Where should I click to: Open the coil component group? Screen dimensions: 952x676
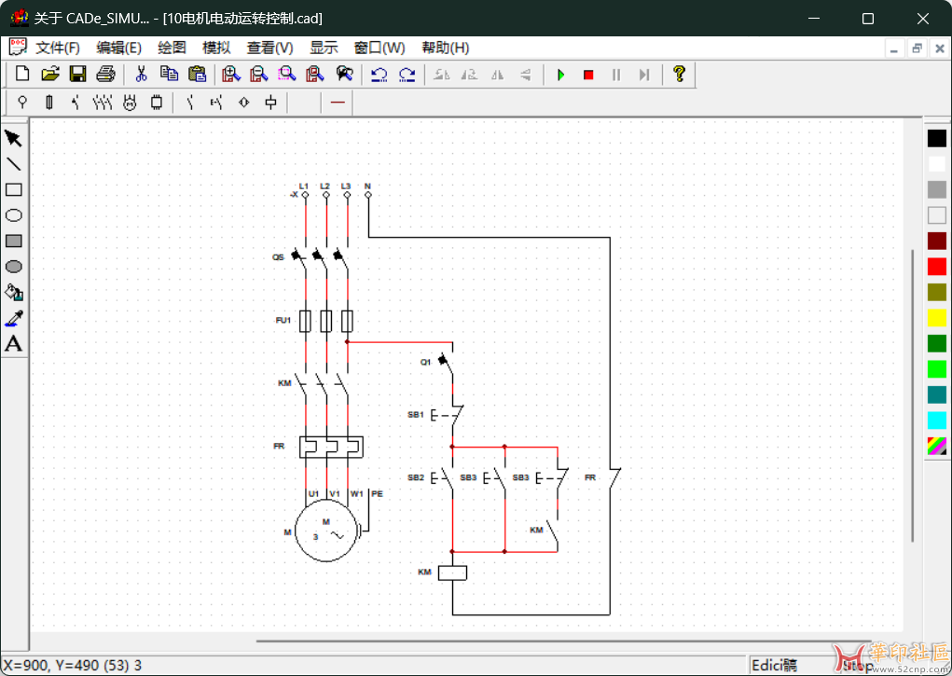pos(270,102)
